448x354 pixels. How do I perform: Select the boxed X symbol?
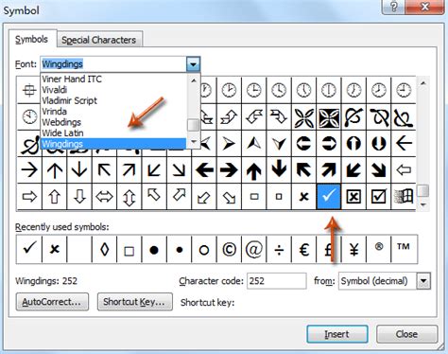click(353, 196)
